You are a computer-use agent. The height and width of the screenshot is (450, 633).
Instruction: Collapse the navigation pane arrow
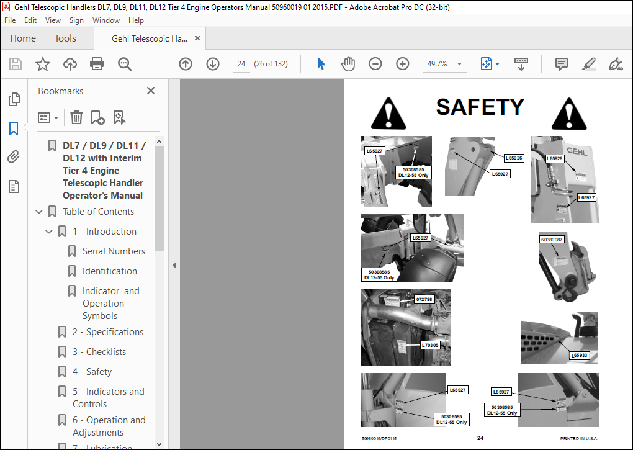[174, 265]
